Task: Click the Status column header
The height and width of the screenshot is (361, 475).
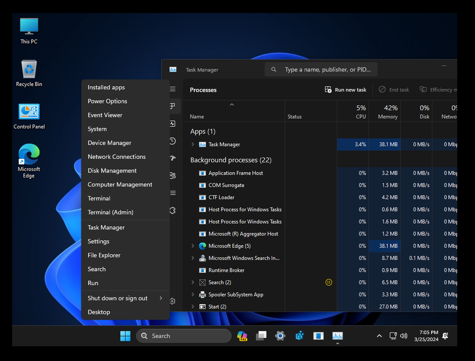Action: click(x=311, y=111)
